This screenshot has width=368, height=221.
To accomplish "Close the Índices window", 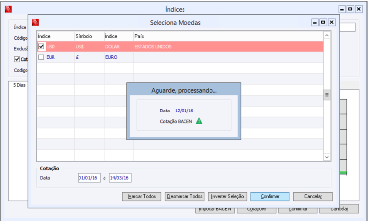I will pyautogui.click(x=359, y=9).
